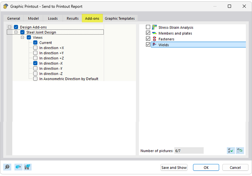Viewport: 252px width, 176px height.
Task: Click the check all pictures icon
Action: [x=231, y=150]
